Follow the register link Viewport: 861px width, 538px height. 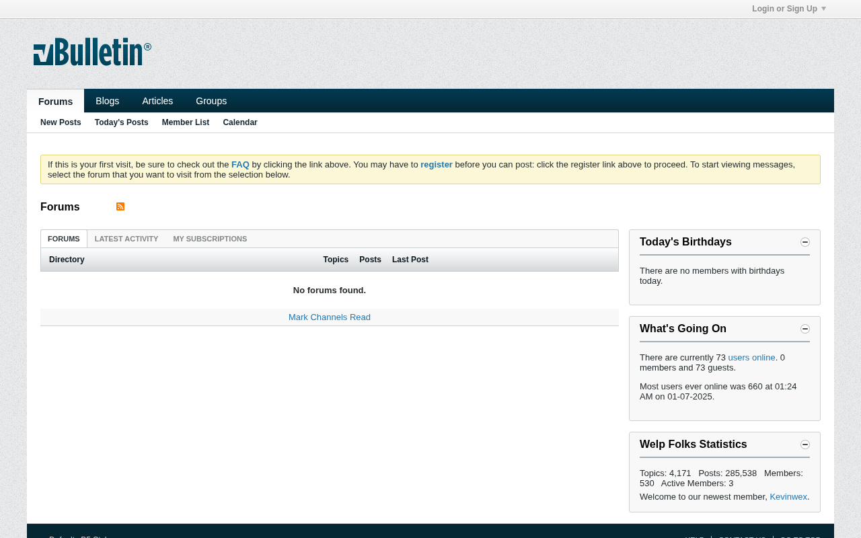(437, 165)
